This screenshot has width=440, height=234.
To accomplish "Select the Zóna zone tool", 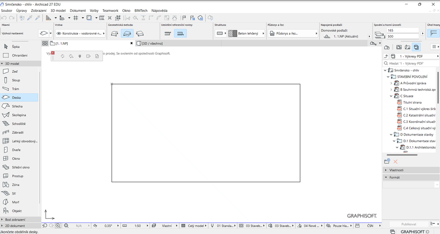I will pos(16,185).
